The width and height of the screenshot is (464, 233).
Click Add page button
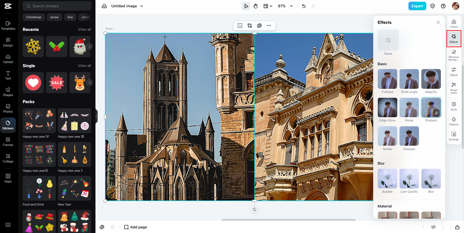pyautogui.click(x=136, y=227)
